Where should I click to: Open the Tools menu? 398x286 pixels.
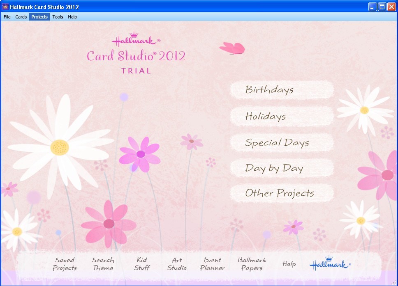point(58,17)
